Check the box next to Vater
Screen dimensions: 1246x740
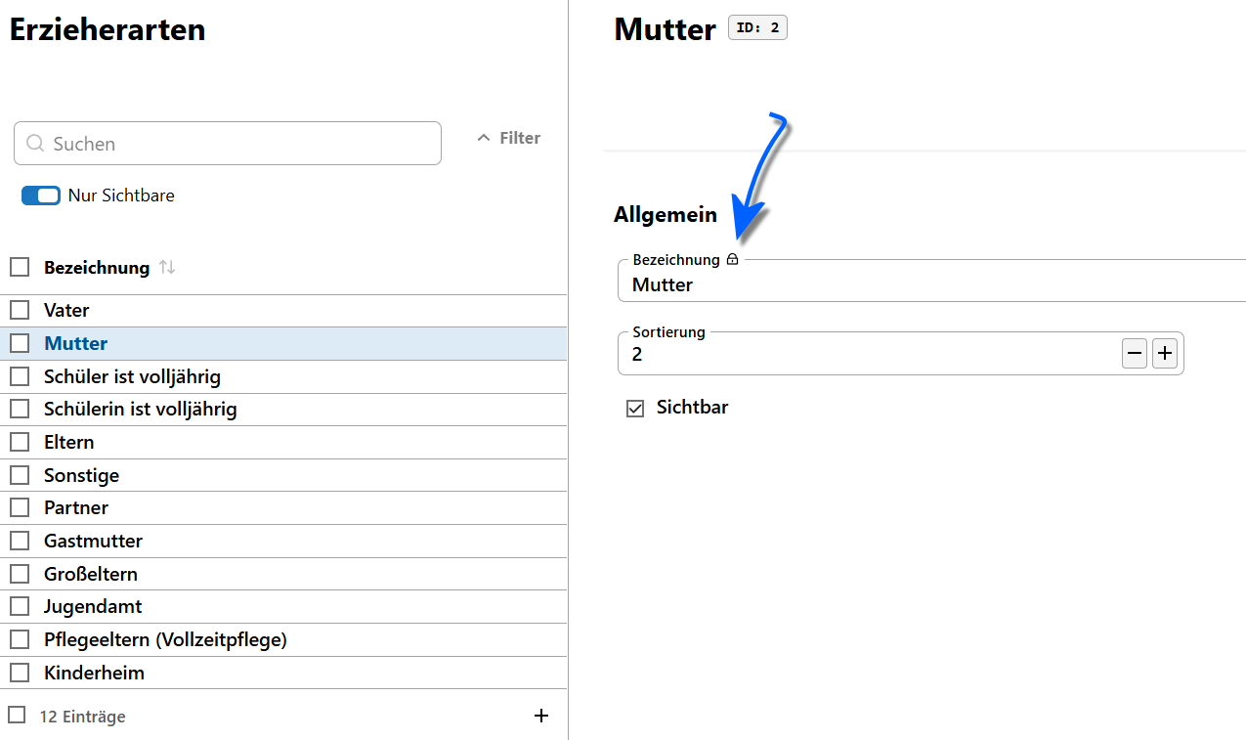click(x=20, y=310)
